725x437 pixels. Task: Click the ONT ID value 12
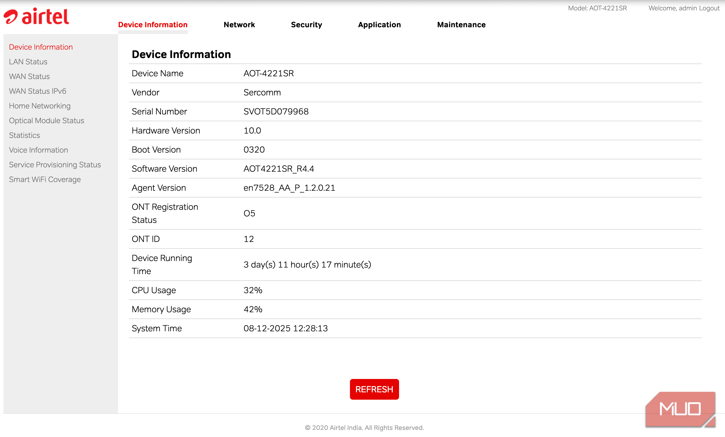[x=249, y=239]
